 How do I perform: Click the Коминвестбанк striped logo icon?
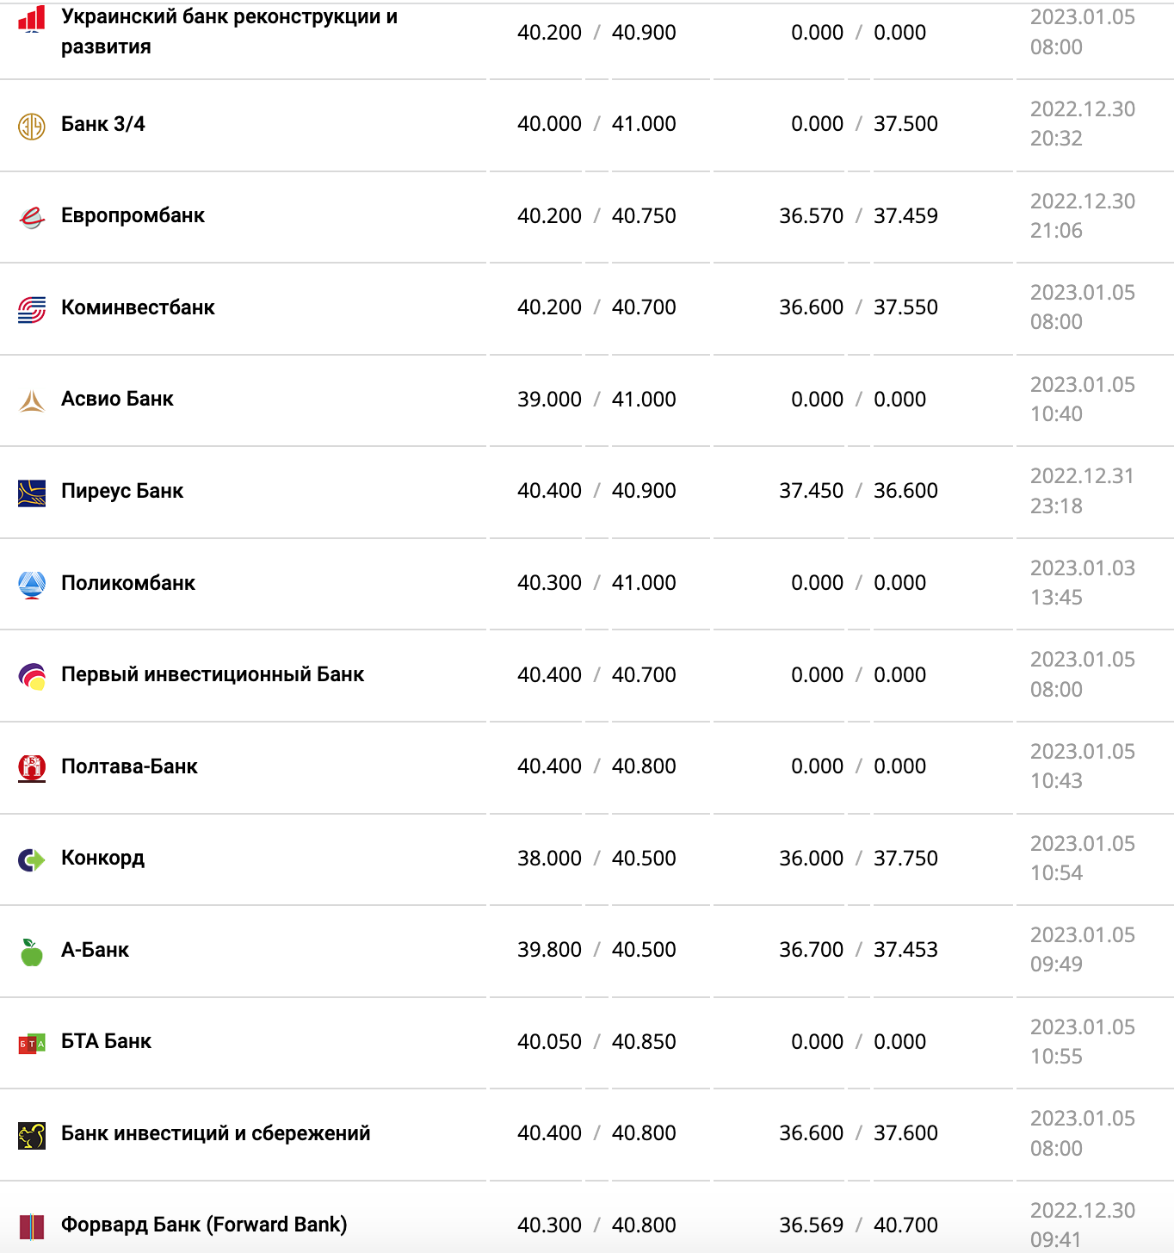[32, 309]
